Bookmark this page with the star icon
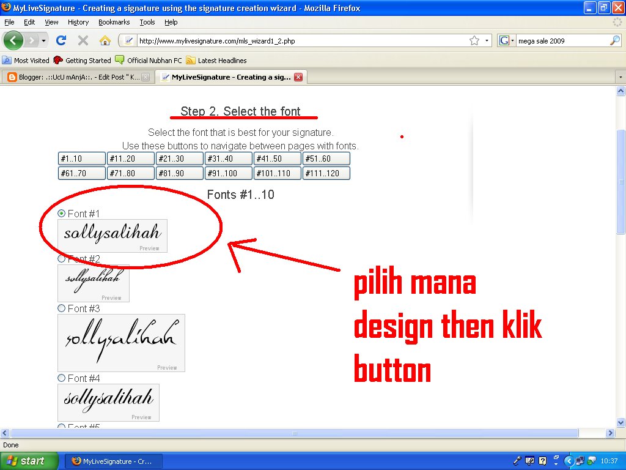 click(x=474, y=40)
